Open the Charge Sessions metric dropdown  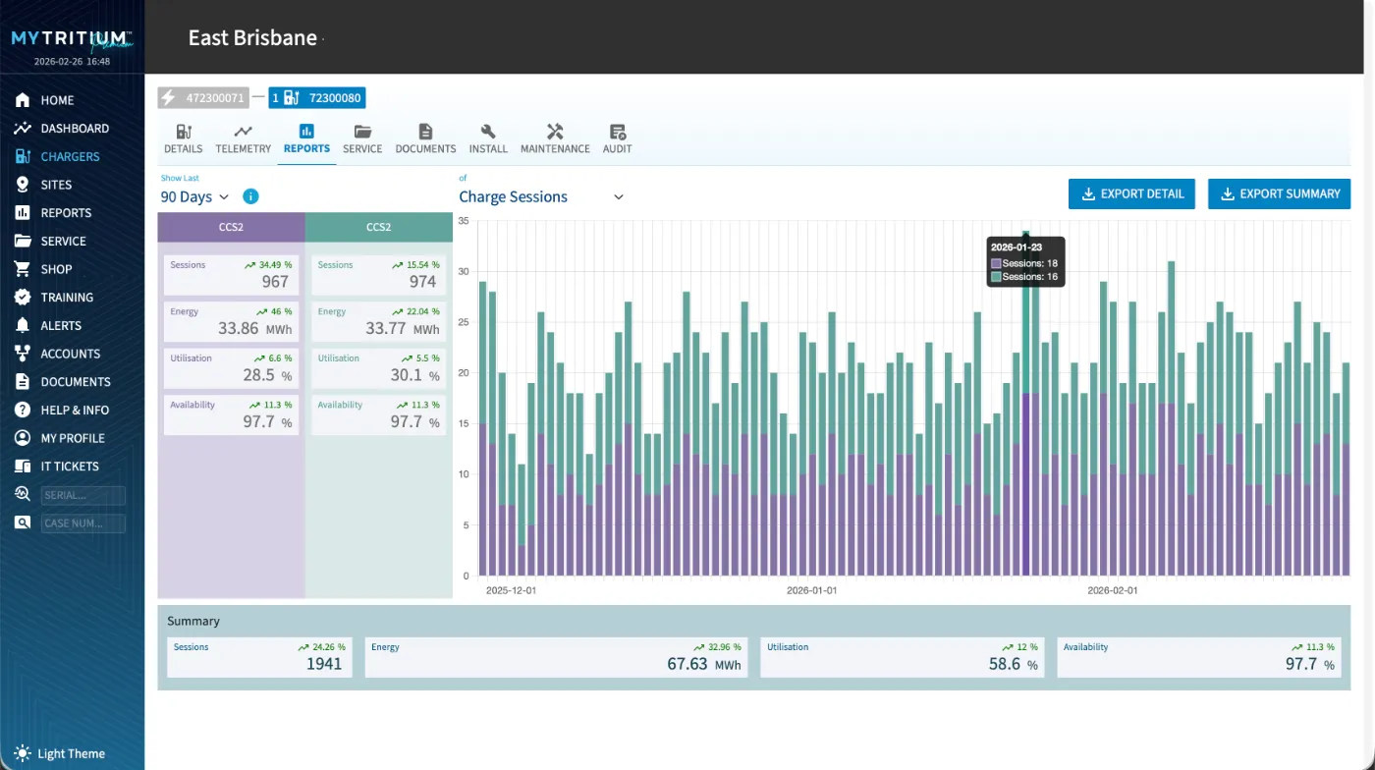click(541, 196)
